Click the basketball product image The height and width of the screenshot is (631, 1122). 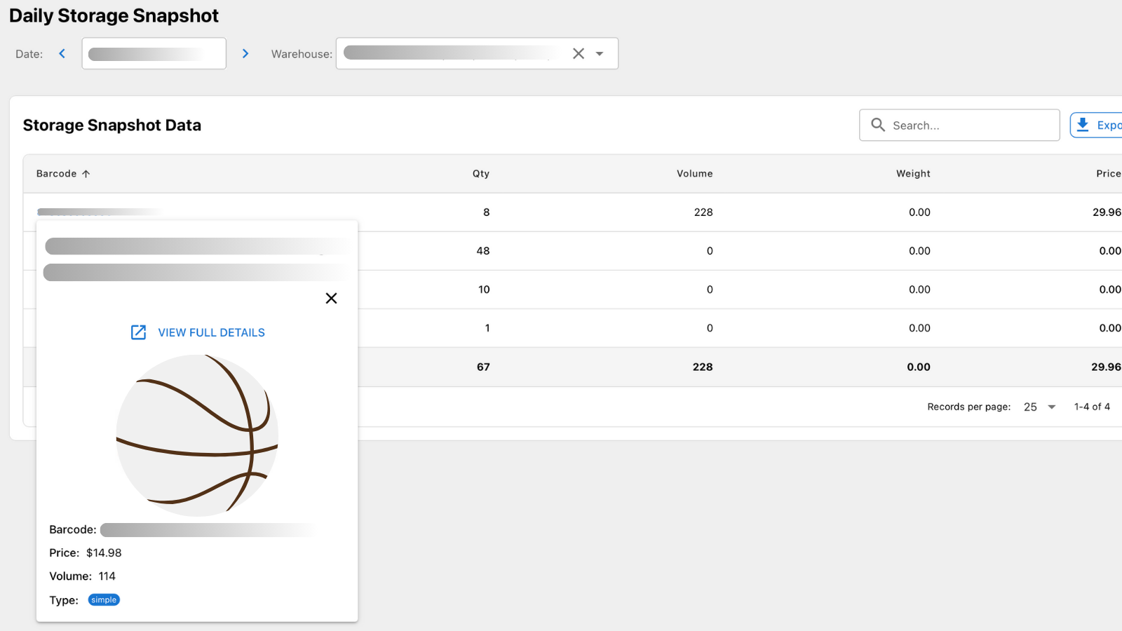(197, 435)
